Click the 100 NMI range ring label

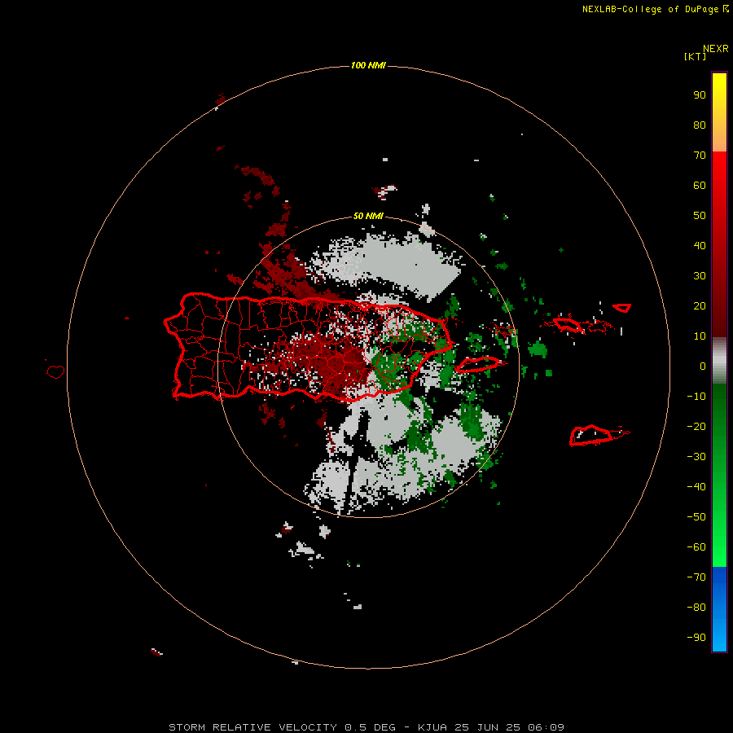(368, 65)
